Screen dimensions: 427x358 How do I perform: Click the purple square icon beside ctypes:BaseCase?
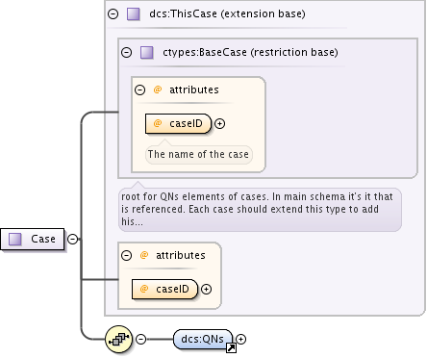(147, 53)
